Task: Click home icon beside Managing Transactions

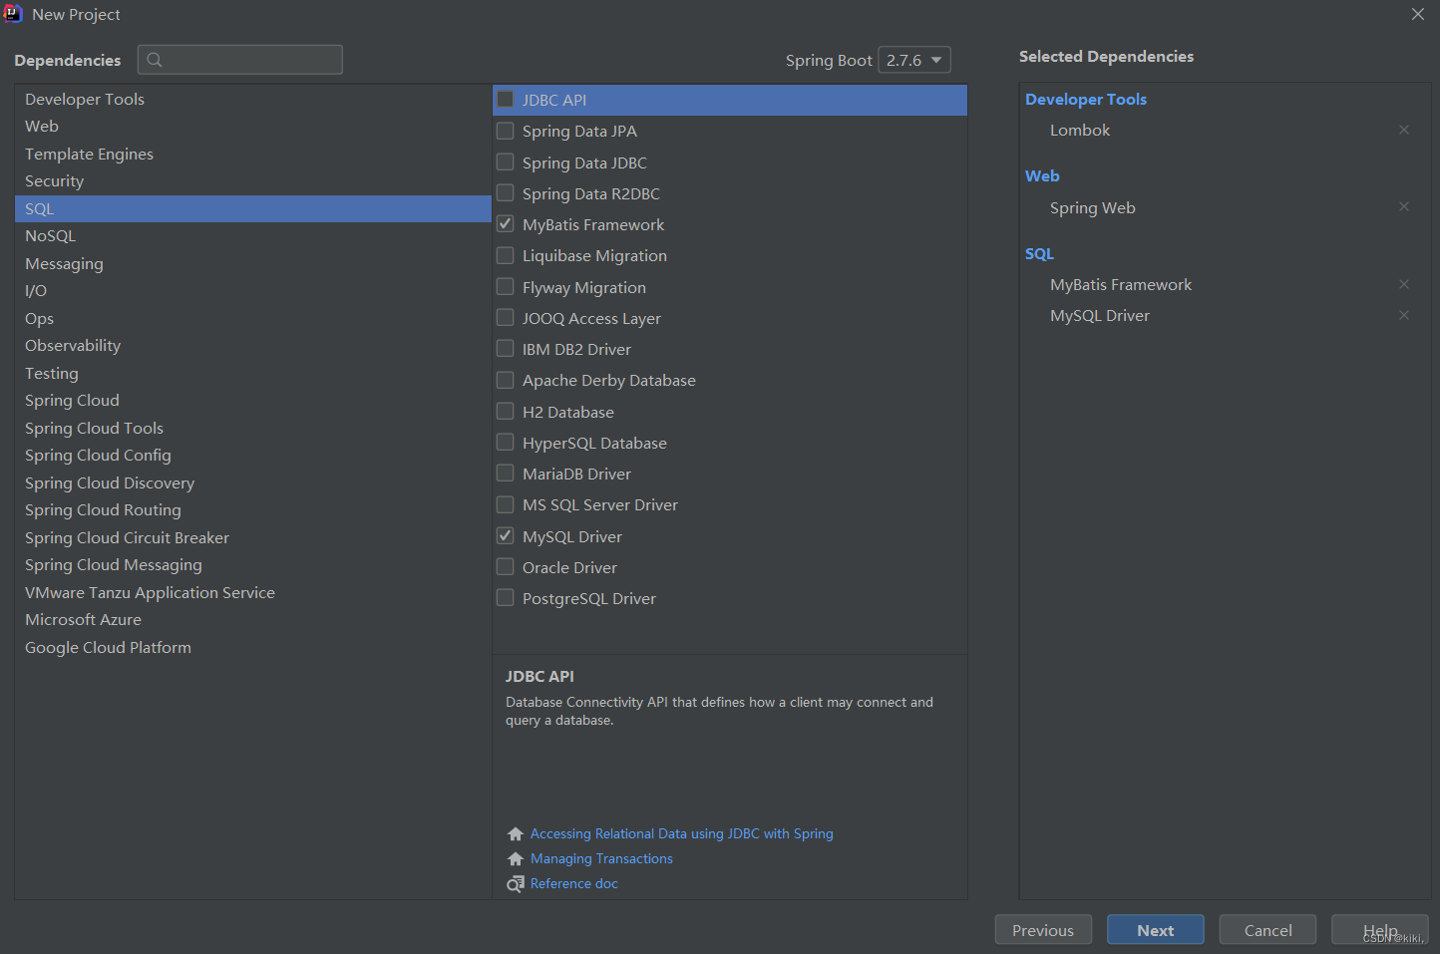Action: coord(516,859)
